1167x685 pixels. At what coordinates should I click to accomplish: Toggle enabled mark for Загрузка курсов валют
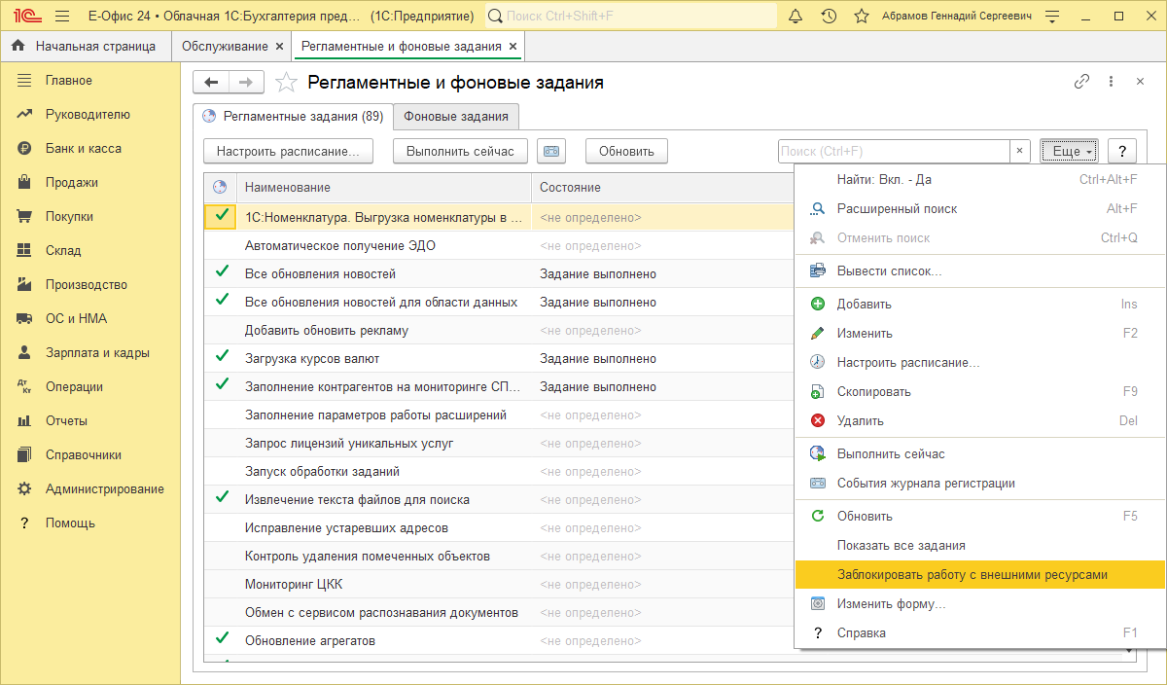coord(223,357)
